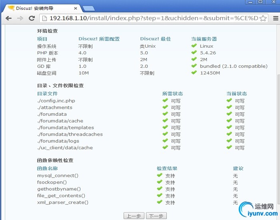Click the 函数依赖性检查 heading

pyautogui.click(x=55, y=160)
